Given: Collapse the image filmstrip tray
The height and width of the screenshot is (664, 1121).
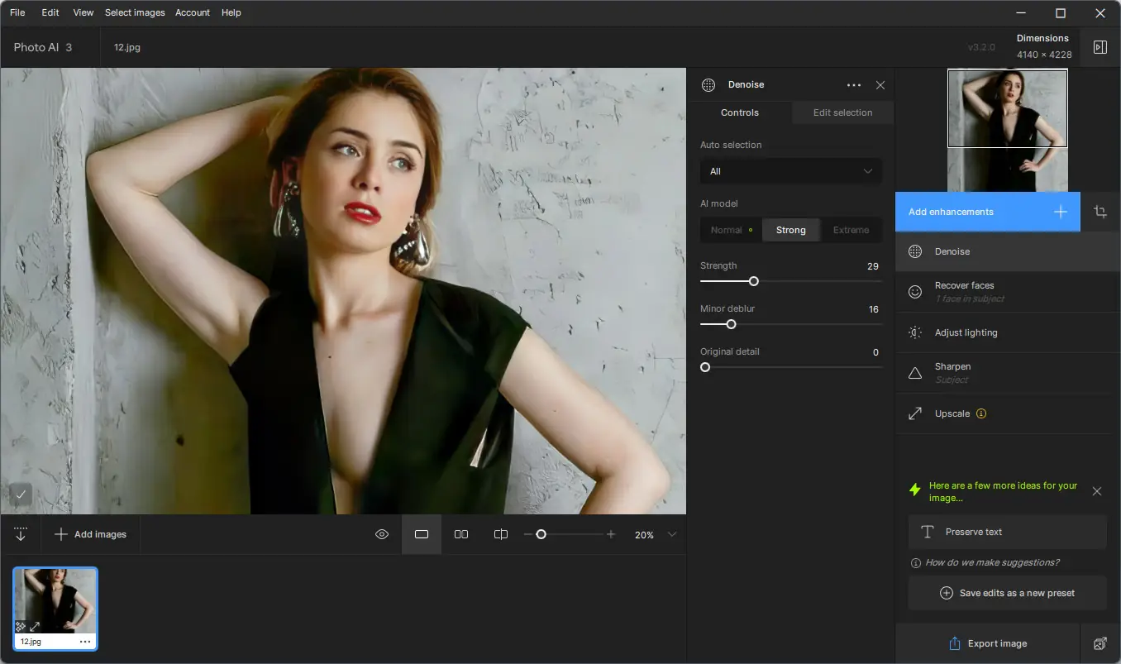Looking at the screenshot, I should [x=21, y=534].
